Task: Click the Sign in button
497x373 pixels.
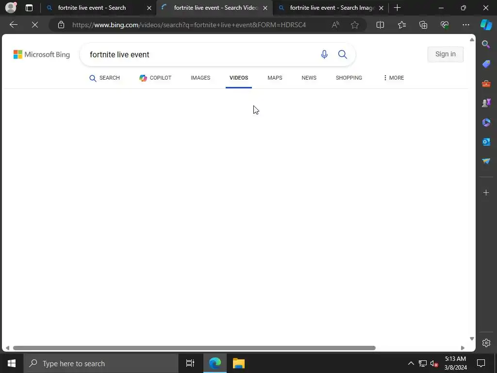Action: pos(446,54)
